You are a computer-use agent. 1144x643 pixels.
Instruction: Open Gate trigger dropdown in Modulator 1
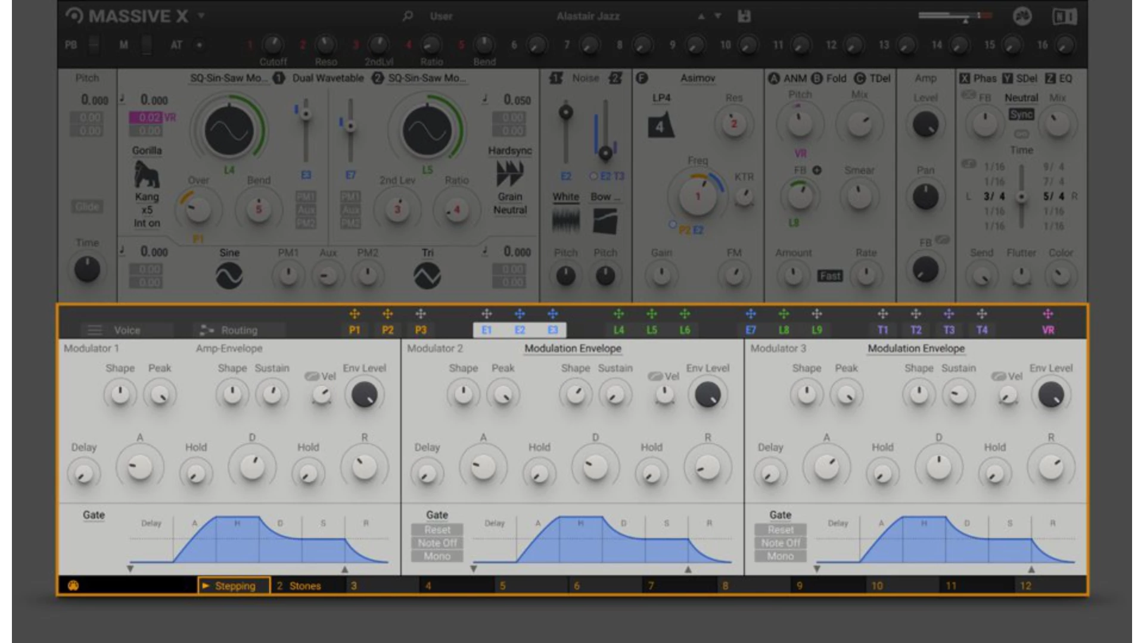point(94,515)
